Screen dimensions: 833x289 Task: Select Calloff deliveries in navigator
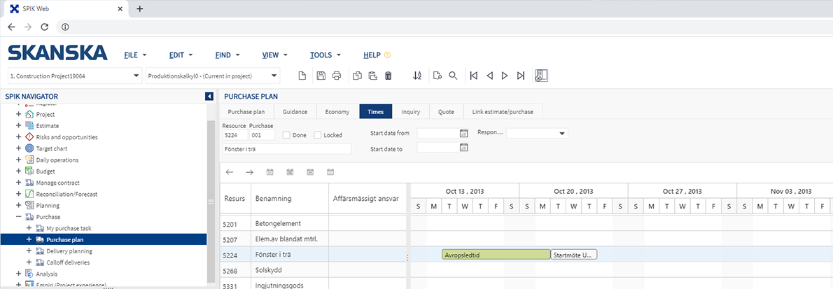coord(68,262)
